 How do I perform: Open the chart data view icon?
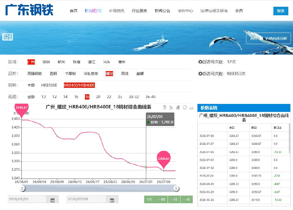point(165,107)
